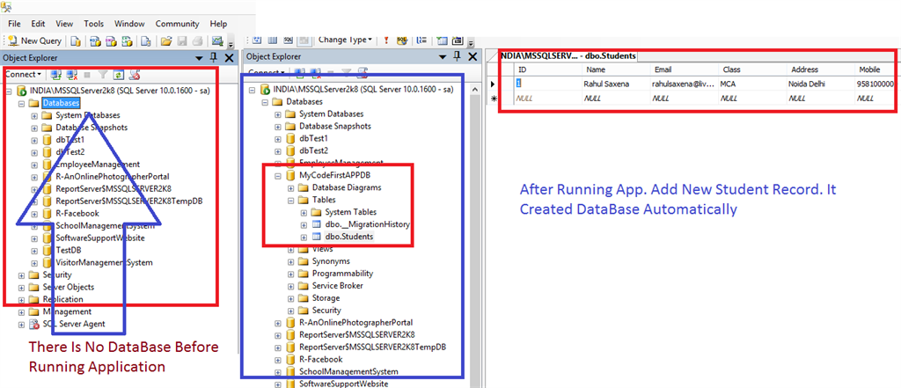Viewport: 901px width, 388px height.
Task: Expand the Service Broker folder node
Action: [x=290, y=286]
